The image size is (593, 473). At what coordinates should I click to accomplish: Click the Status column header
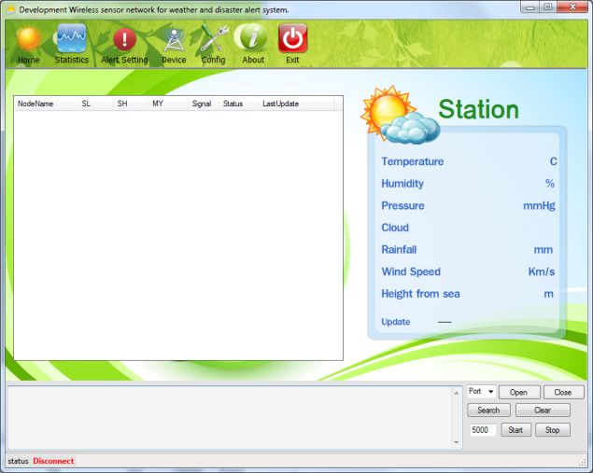pos(238,104)
